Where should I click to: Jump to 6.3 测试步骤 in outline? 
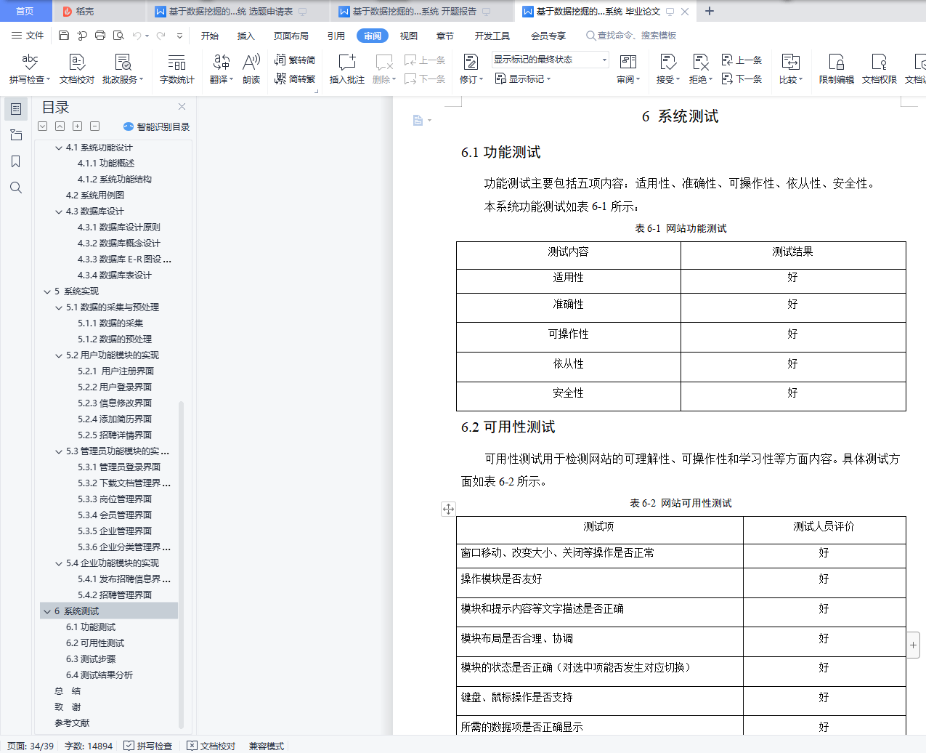[x=91, y=659]
